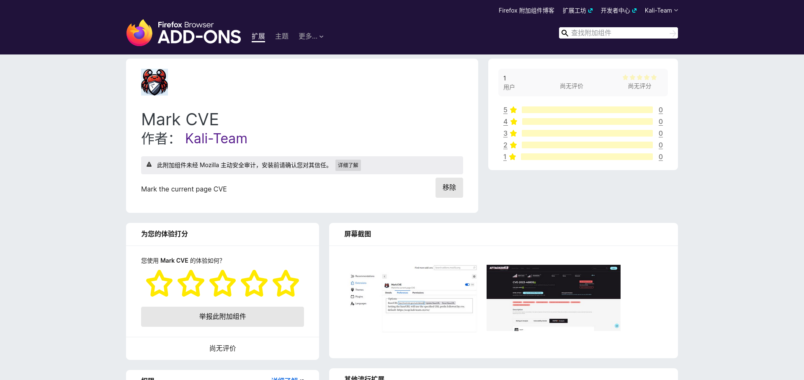Image resolution: width=804 pixels, height=380 pixels.
Task: Click the 为您的体验打分 heading
Action: tap(165, 234)
